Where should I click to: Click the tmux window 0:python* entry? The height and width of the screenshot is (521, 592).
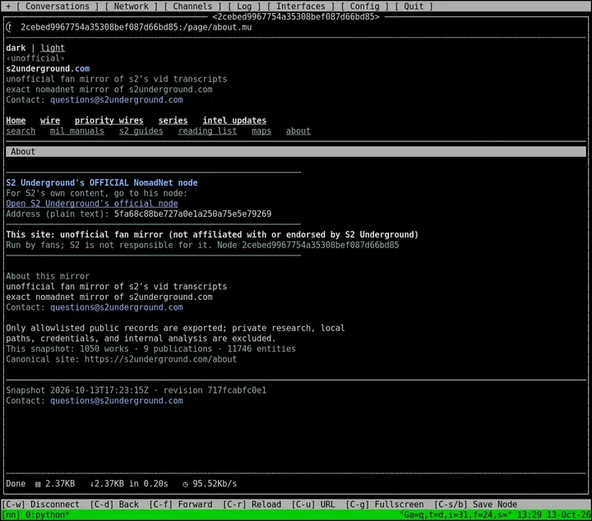[48, 515]
